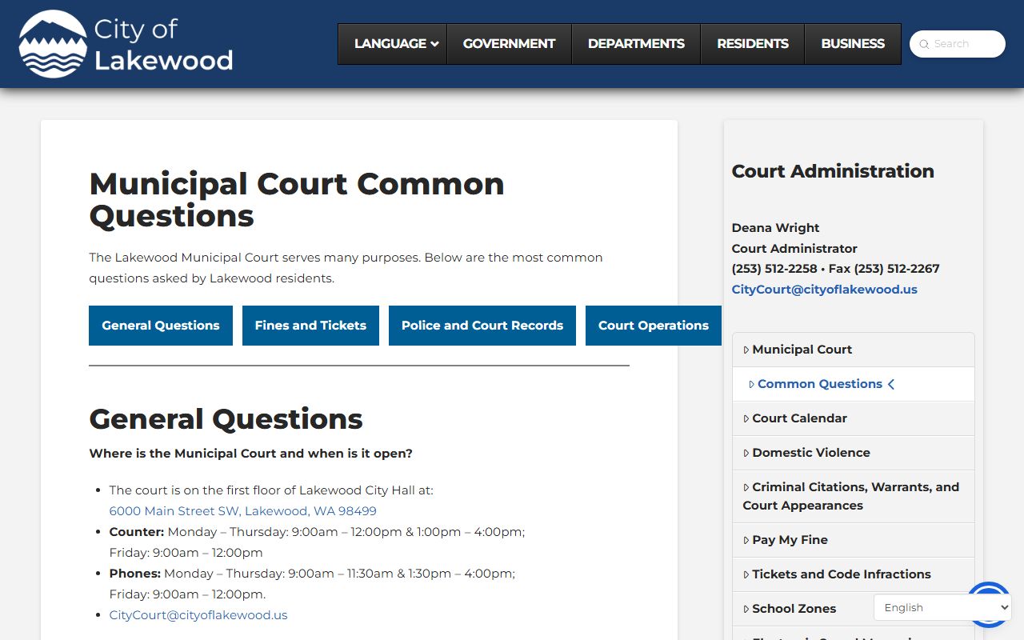Viewport: 1024px width, 640px height.
Task: Click the search magnifier icon
Action: tap(924, 44)
